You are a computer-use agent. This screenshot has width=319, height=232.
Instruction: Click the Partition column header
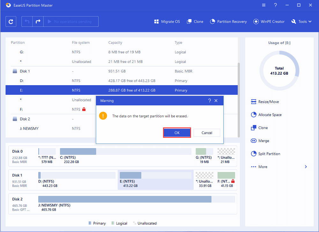click(x=18, y=42)
